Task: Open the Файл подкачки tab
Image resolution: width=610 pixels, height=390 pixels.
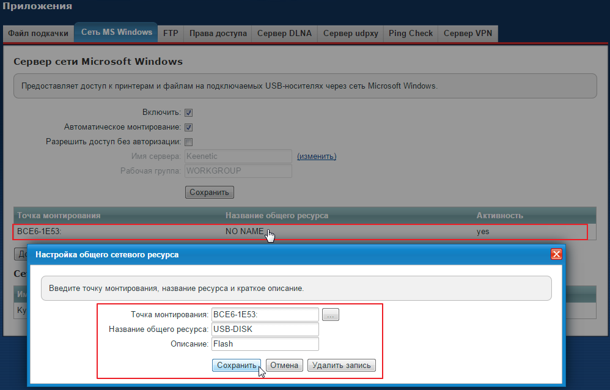Action: [x=38, y=34]
